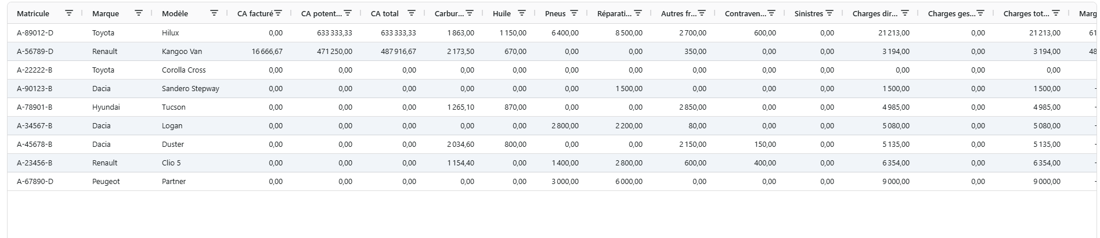Image resolution: width=1100 pixels, height=238 pixels.
Task: Open the Sinistres column filter icon
Action: (829, 13)
